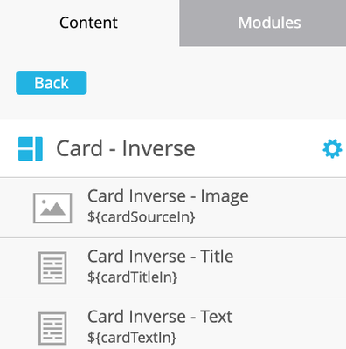Click empty space in the Card Inverse - Title row
The image size is (346, 349).
[291, 268]
